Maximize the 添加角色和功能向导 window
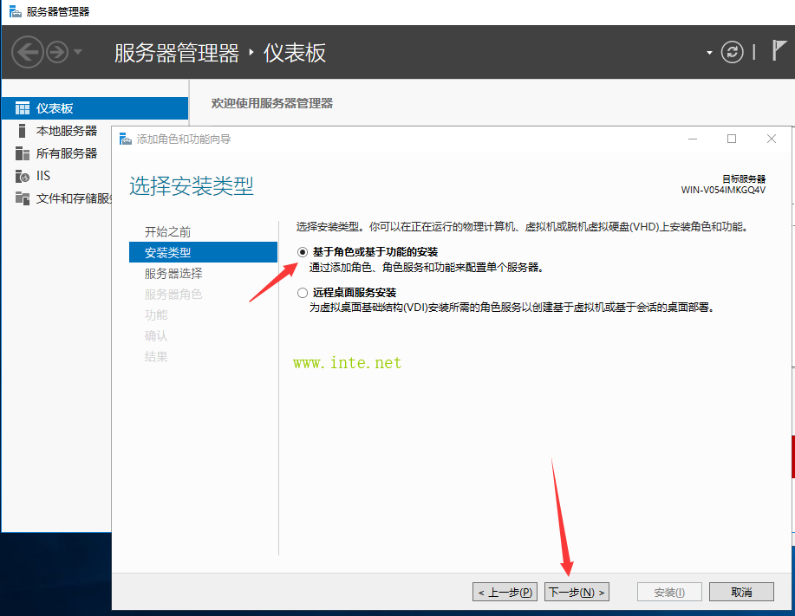795x616 pixels. (731, 139)
